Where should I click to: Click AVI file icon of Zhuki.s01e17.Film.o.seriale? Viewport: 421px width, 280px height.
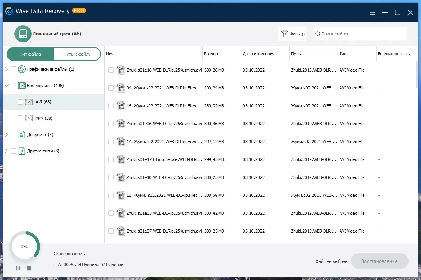(x=121, y=159)
